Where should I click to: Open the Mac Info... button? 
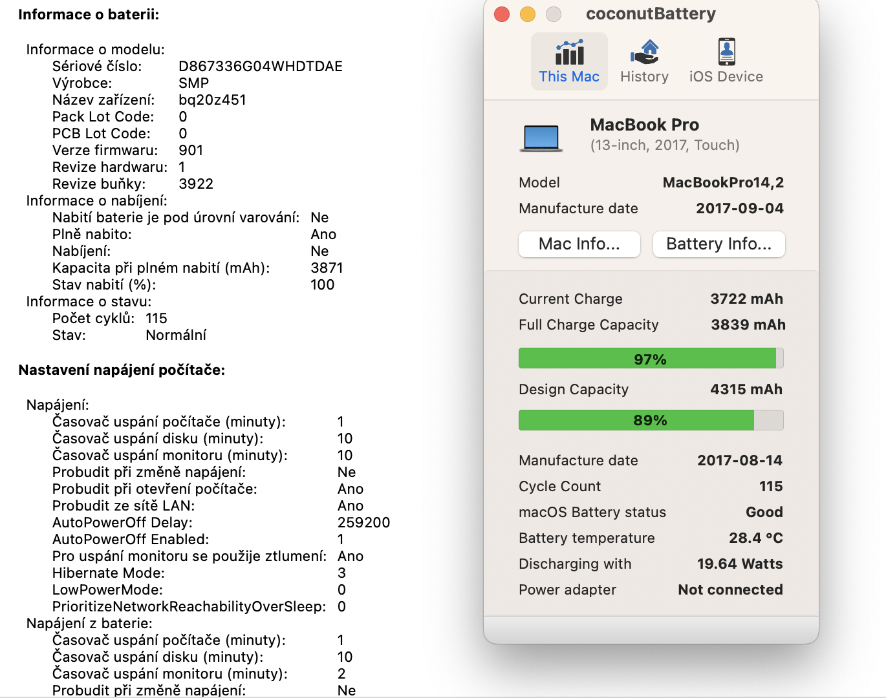[579, 244]
